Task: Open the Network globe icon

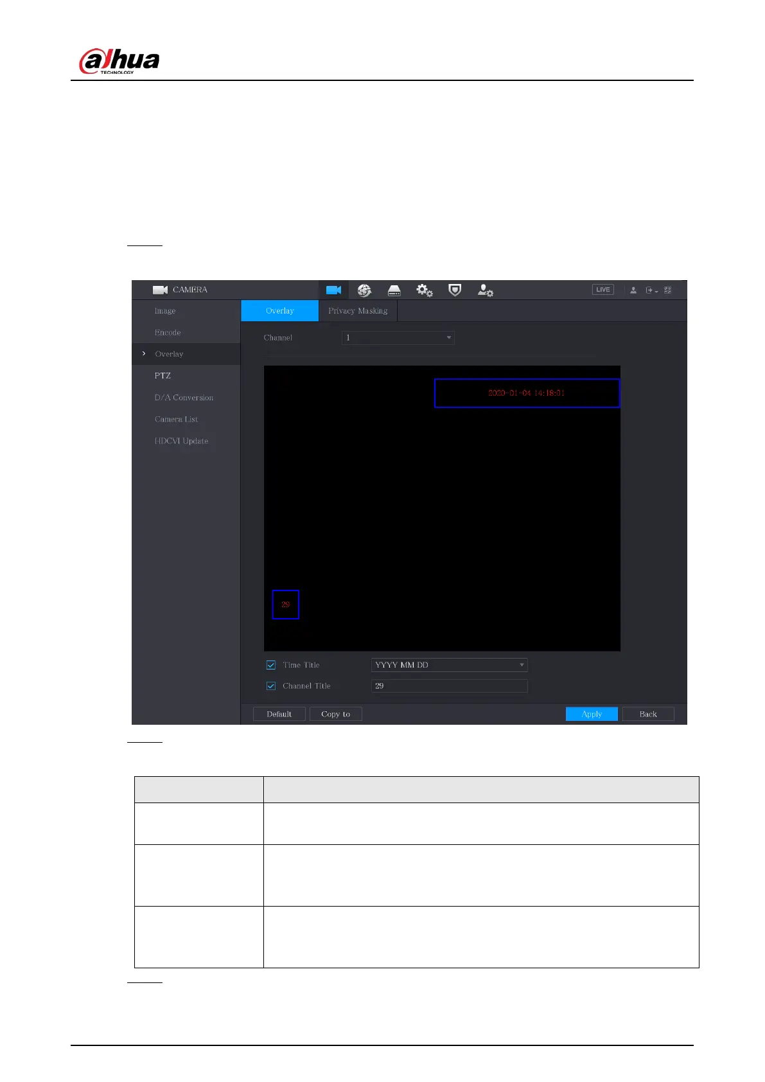Action: pos(364,290)
